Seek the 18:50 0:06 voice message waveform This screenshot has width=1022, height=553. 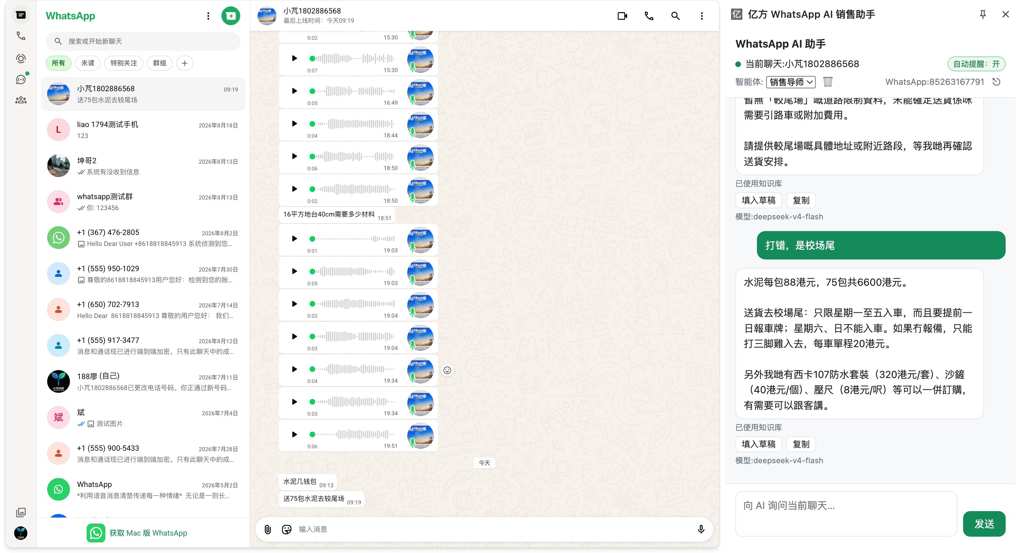click(352, 156)
